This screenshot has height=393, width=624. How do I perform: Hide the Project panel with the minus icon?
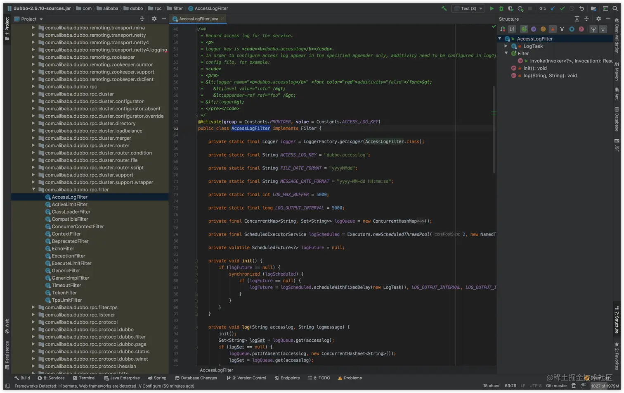pos(164,19)
